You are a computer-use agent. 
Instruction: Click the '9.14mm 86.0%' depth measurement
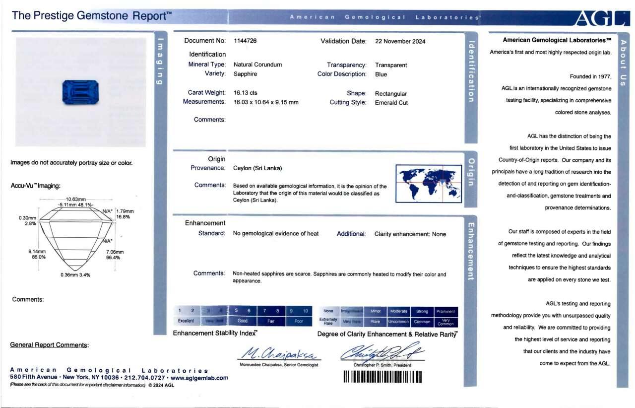[x=37, y=254]
